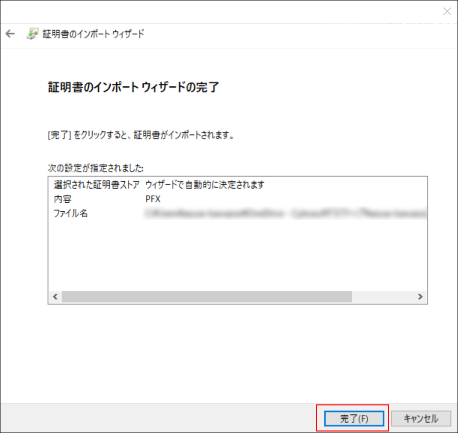Click the キャンセル cancel button

[421, 418]
